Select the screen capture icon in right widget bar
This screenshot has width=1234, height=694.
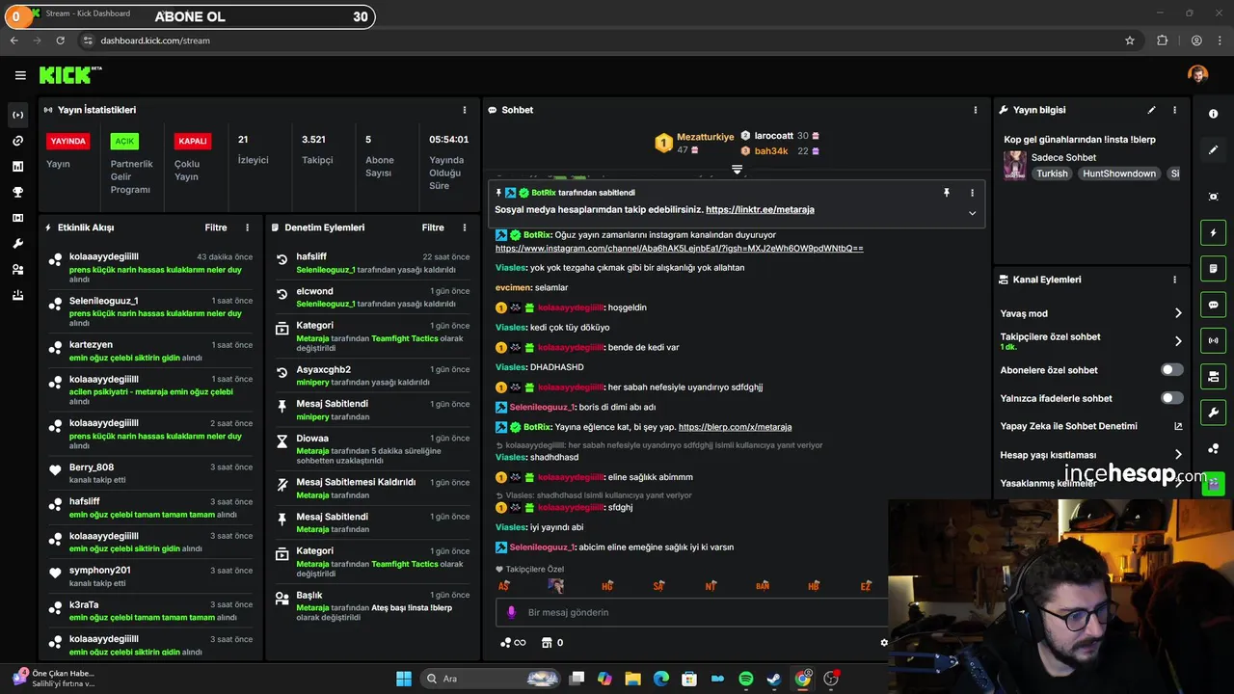point(1213,197)
